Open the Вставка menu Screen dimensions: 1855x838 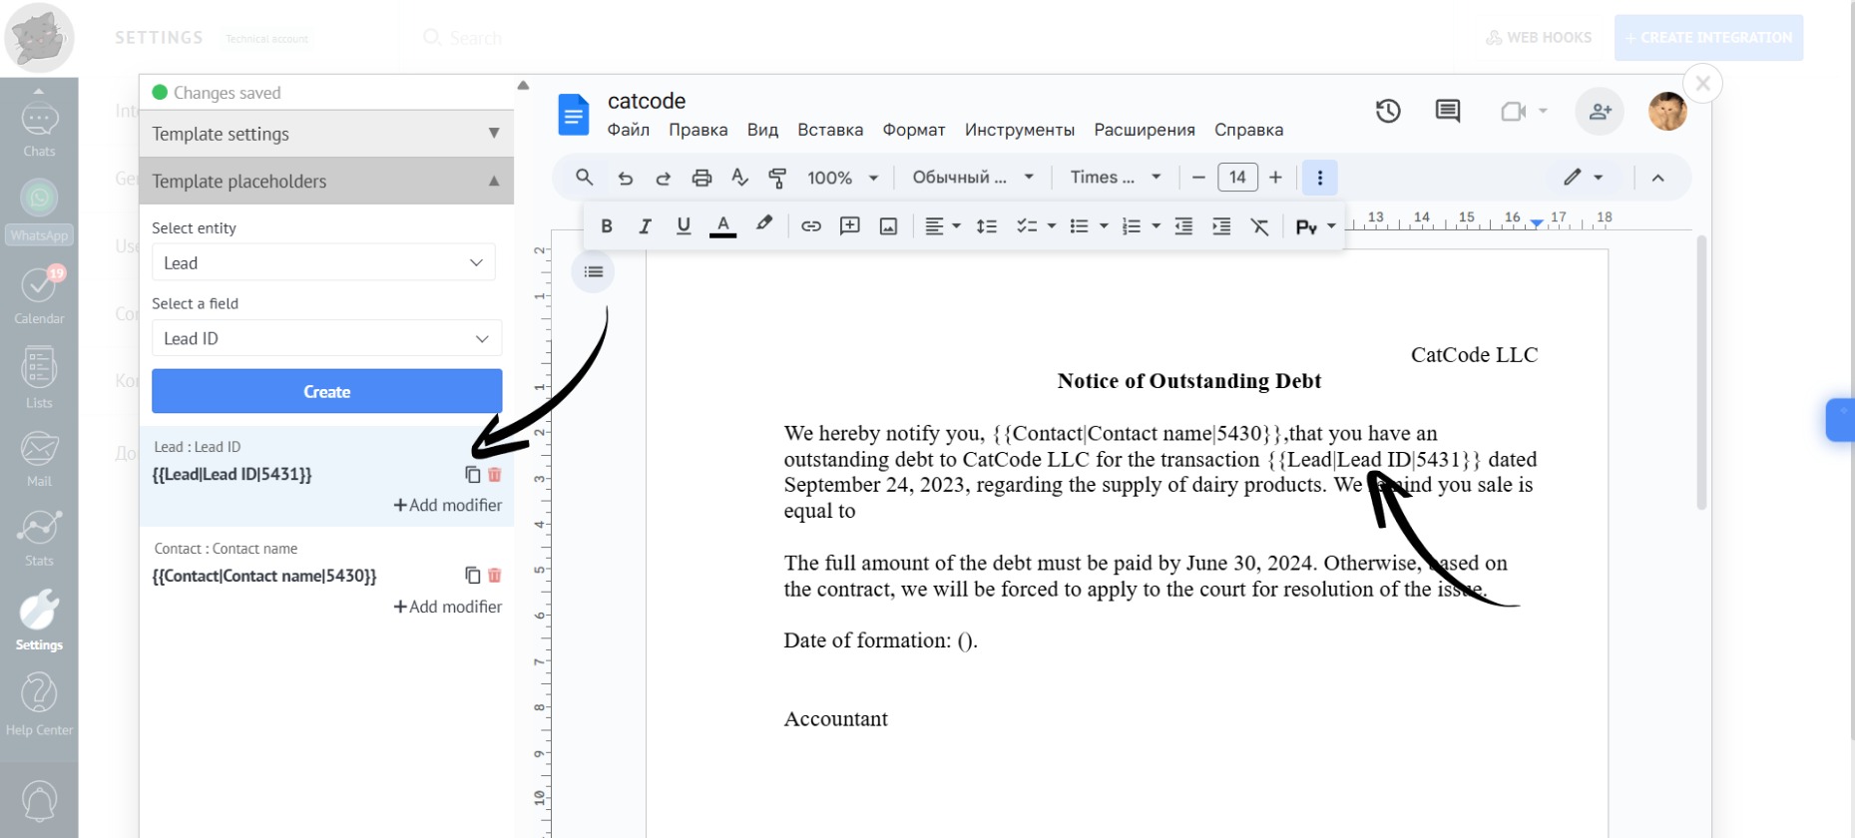tap(829, 130)
